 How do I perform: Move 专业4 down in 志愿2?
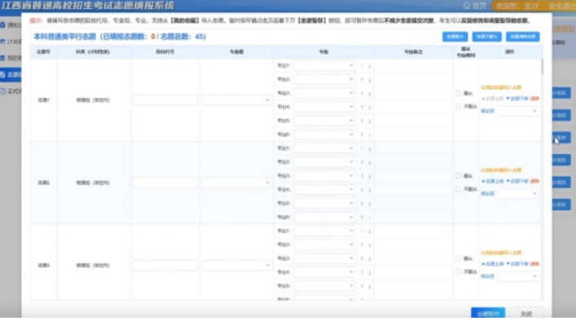[370, 189]
